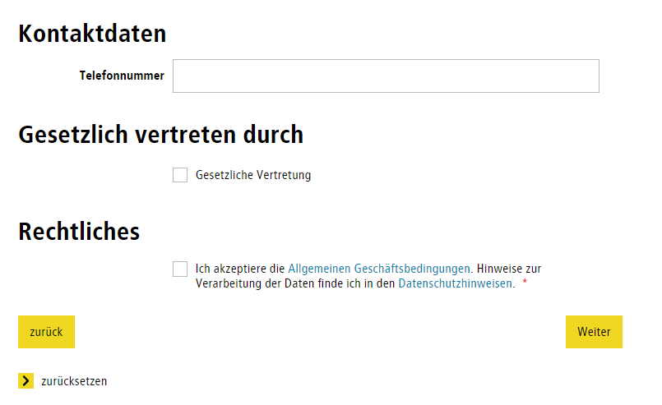662x405 pixels.
Task: Tick the terms acceptance checkbox
Action: tap(180, 269)
